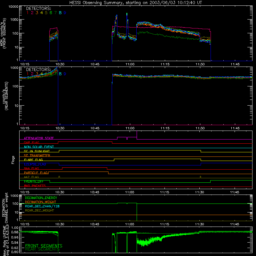Click the MON. counts/s (FRONT SEGMENTS) y-axis label
The height and width of the screenshot is (256, 256).
(x=3, y=33)
